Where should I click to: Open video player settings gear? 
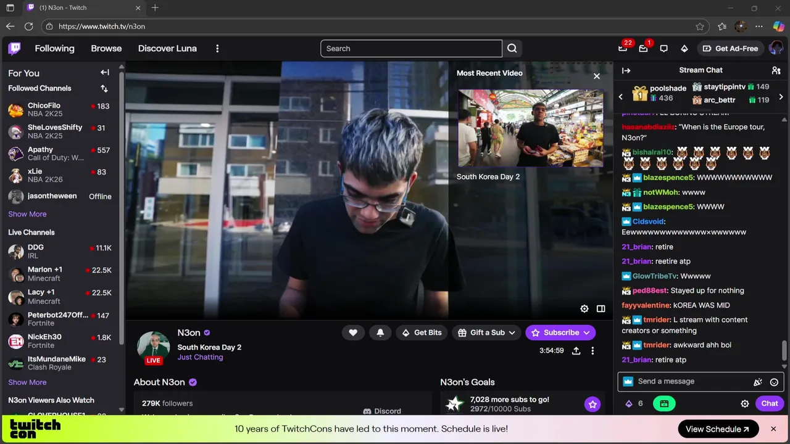coord(584,308)
